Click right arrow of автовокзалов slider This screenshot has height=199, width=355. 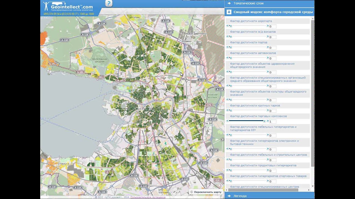268,58
